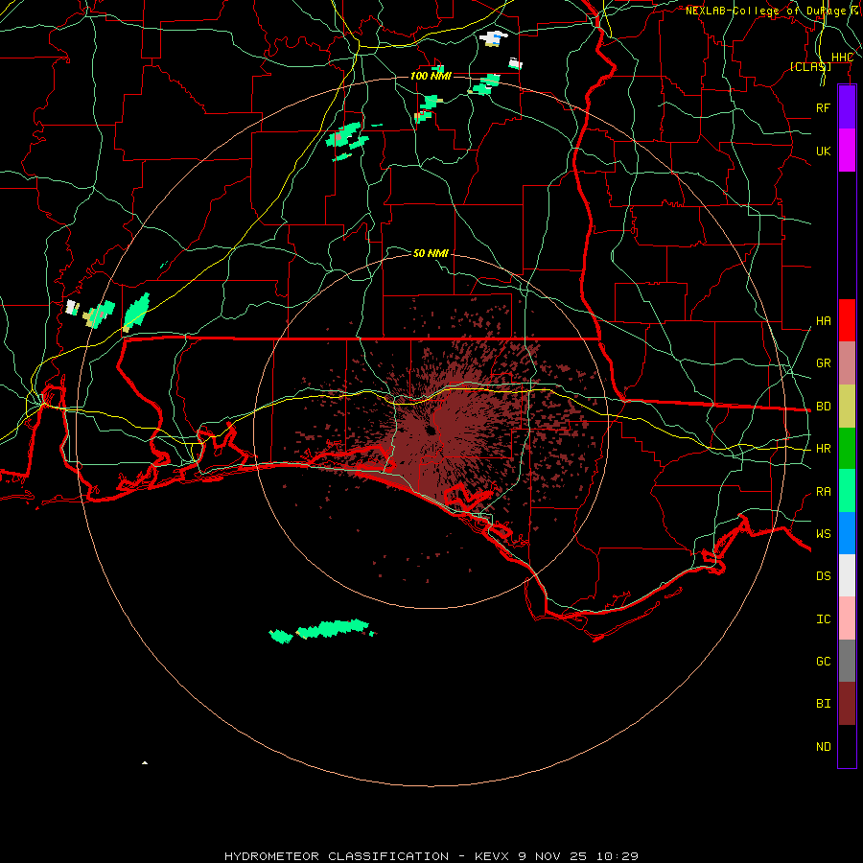863x863 pixels.
Task: Click the 50 NMI range ring label
Action: tap(431, 253)
